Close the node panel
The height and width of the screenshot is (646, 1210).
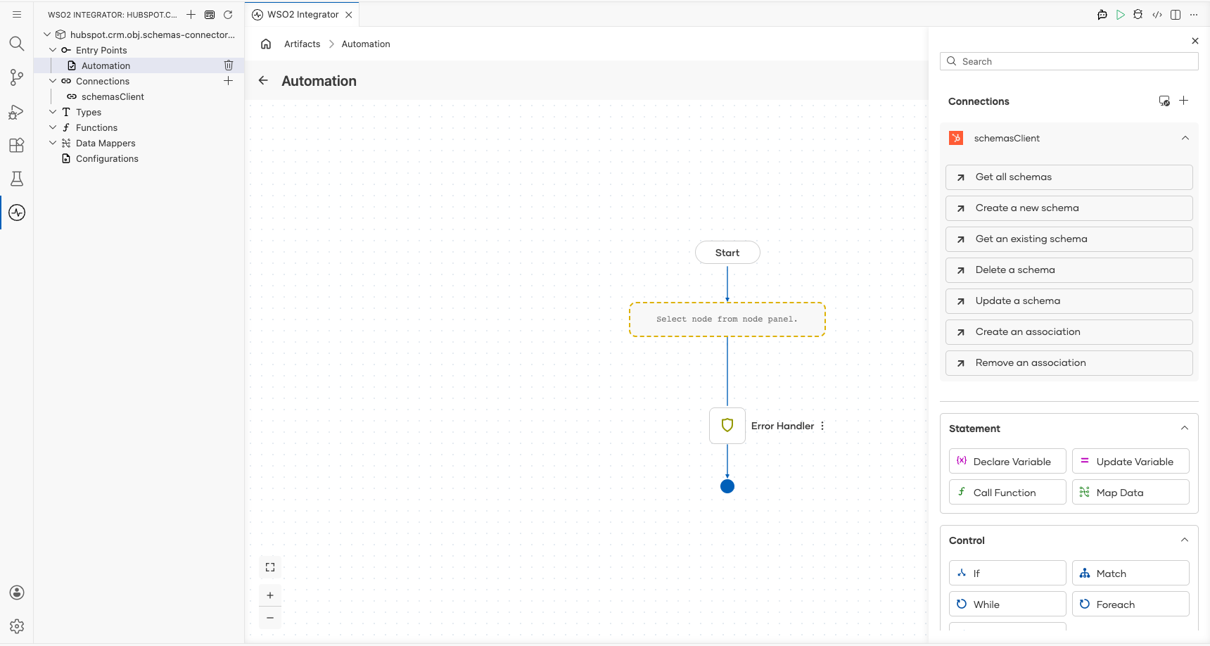pyautogui.click(x=1195, y=41)
